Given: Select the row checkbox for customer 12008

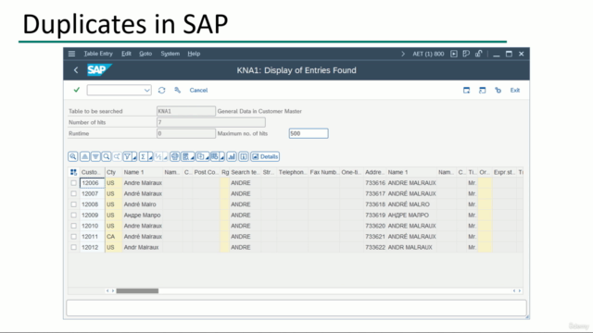Looking at the screenshot, I should (73, 204).
